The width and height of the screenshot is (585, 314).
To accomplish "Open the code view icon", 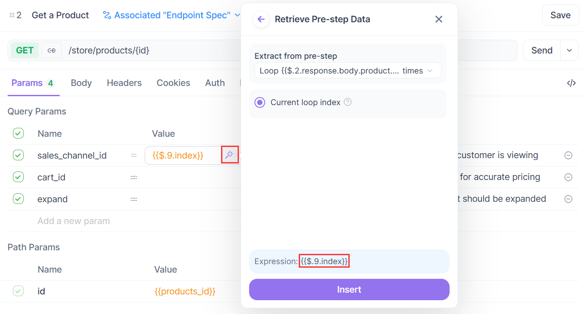I will pos(571,83).
